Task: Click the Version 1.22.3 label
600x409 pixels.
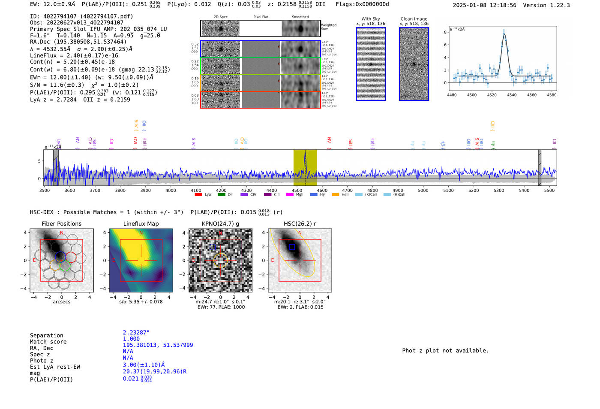Action: 546,5
